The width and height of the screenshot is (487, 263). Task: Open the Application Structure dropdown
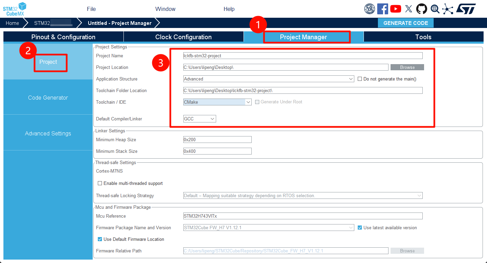pos(269,79)
